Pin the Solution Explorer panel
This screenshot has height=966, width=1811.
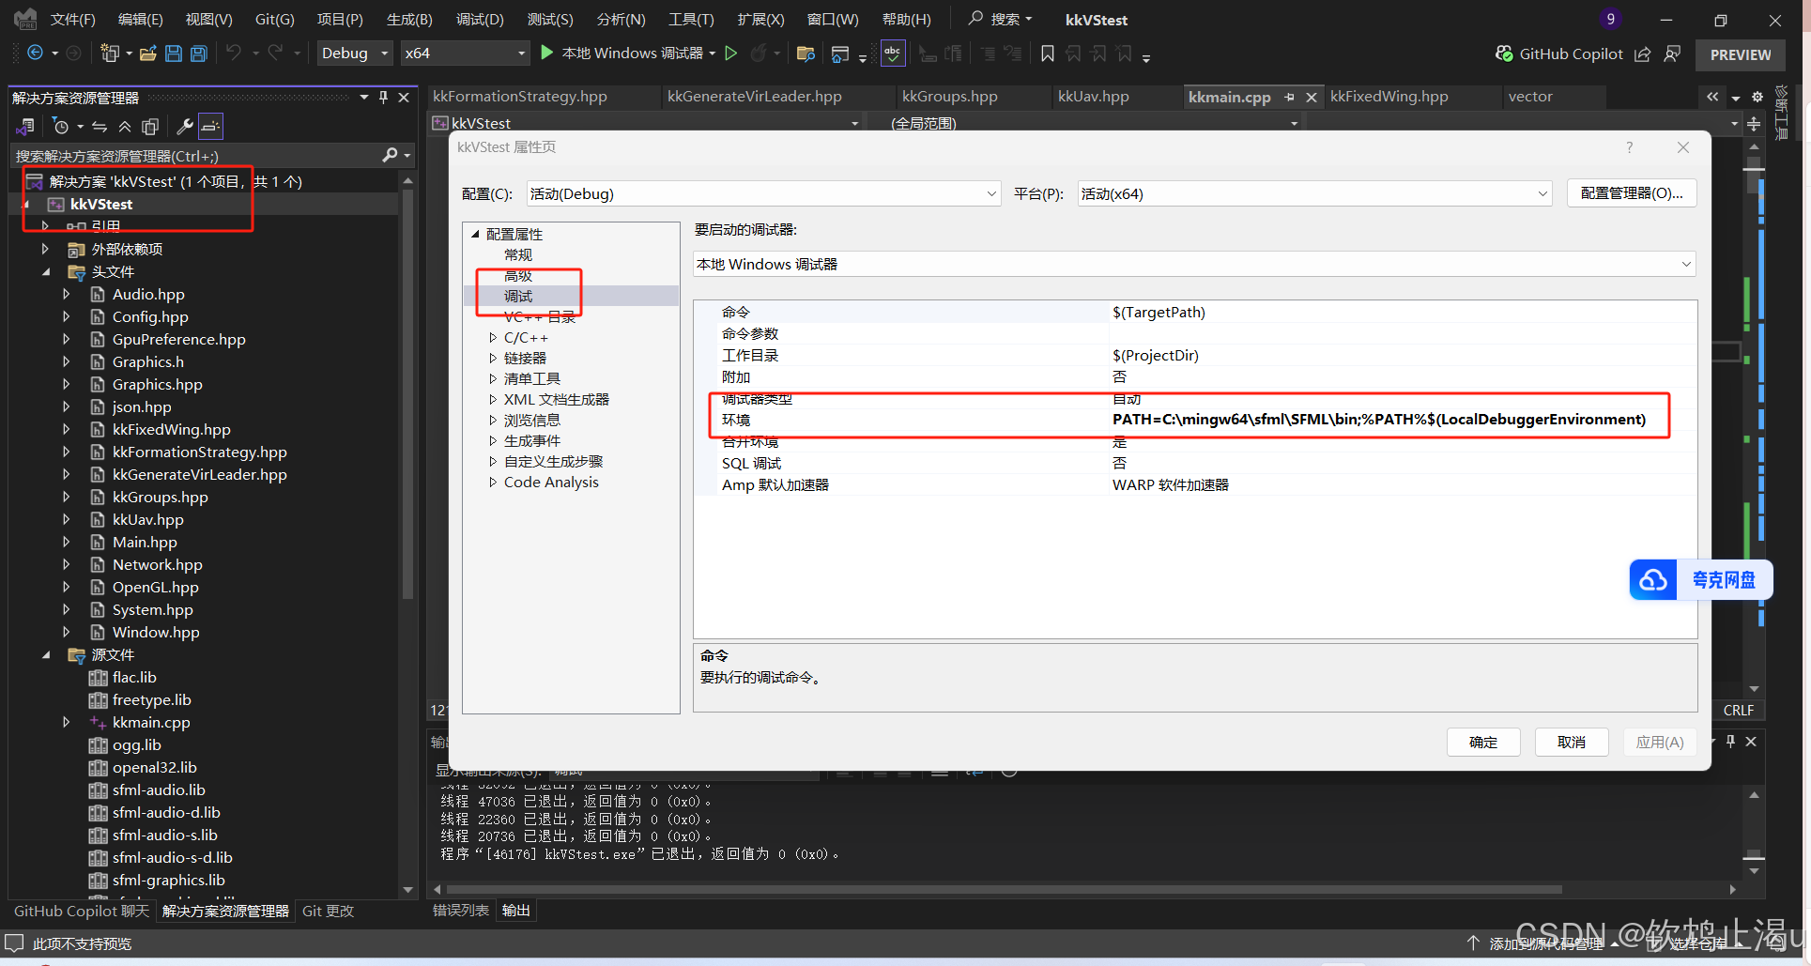tap(386, 96)
